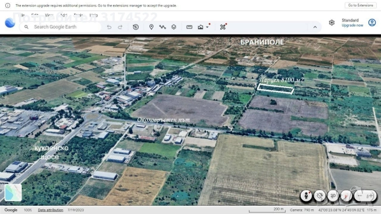
Task: Toggle the 2D view button
Action: (333, 196)
